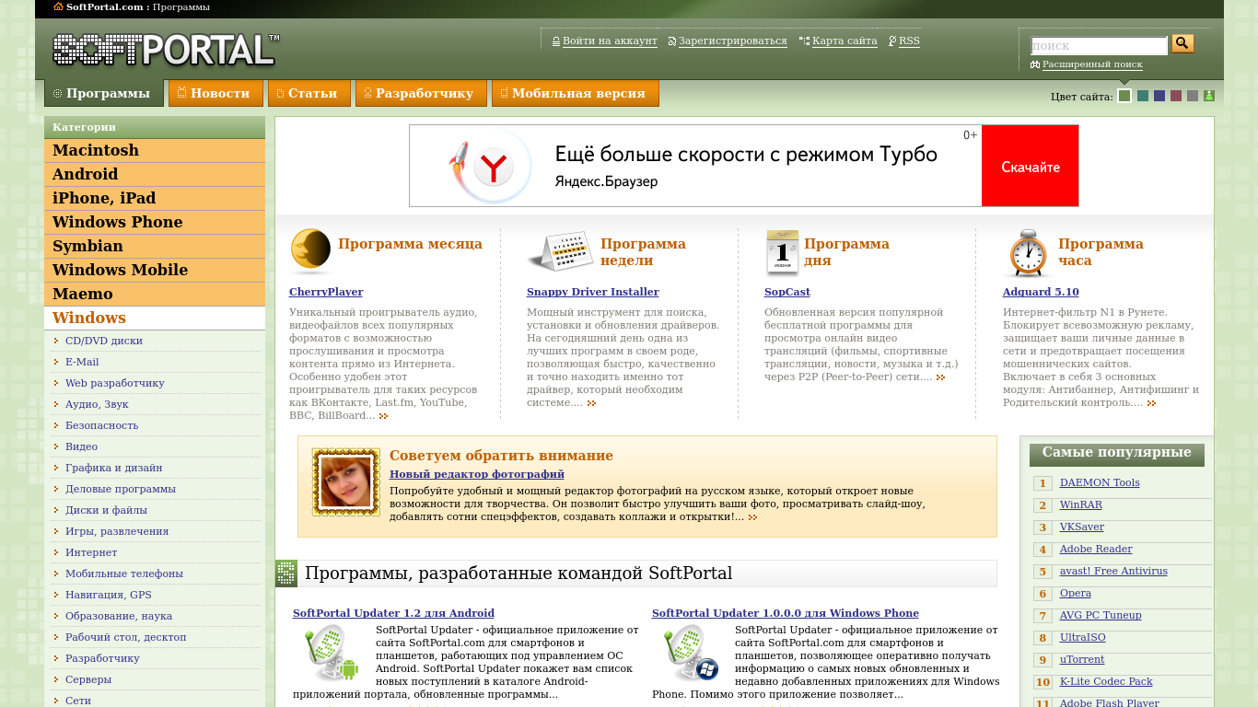Choose the green site color swatch
Viewport: 1258px width, 707px height.
tap(1124, 96)
